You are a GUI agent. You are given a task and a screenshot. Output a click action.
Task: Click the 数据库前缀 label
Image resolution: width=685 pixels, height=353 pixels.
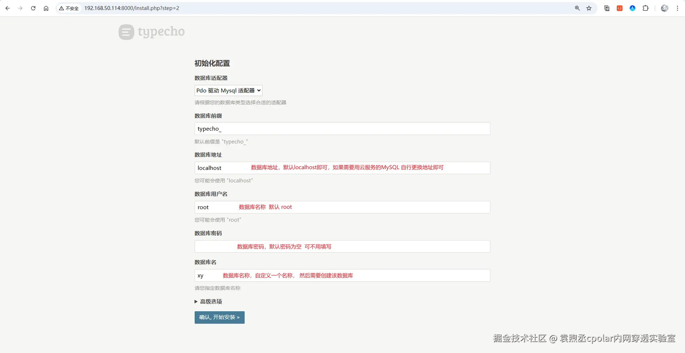click(208, 116)
